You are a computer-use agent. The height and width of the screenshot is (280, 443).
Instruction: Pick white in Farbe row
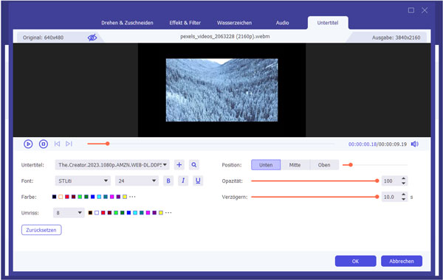coord(61,197)
